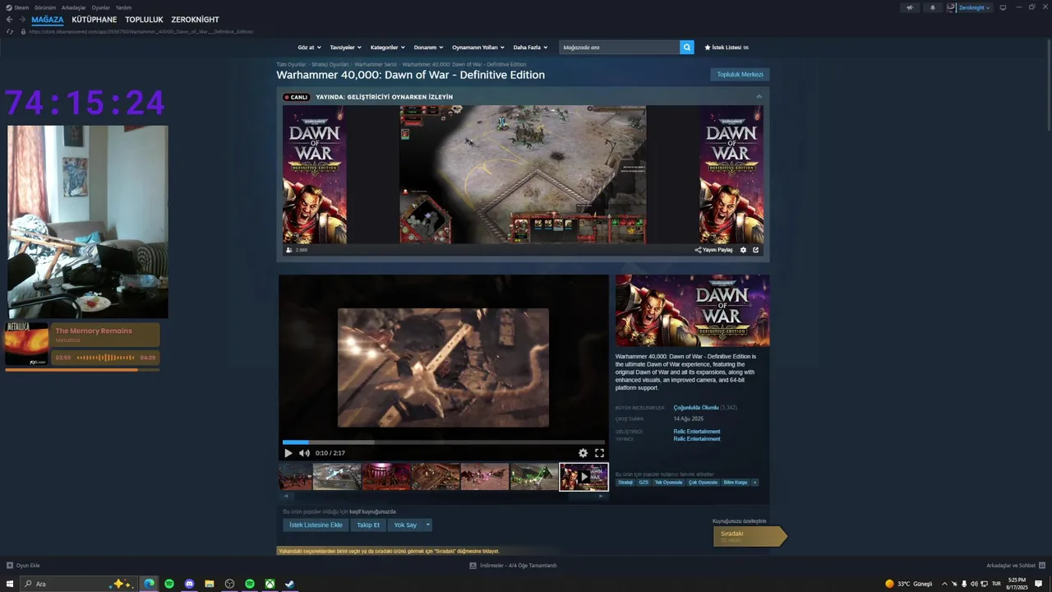The image size is (1052, 592).
Task: Open File Explorer from the taskbar
Action: (x=210, y=584)
